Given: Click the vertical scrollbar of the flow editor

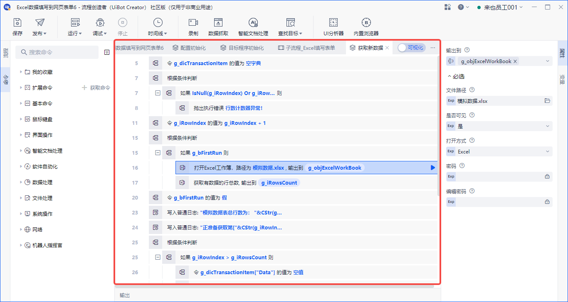Looking at the screenshot, I should pos(439,127).
